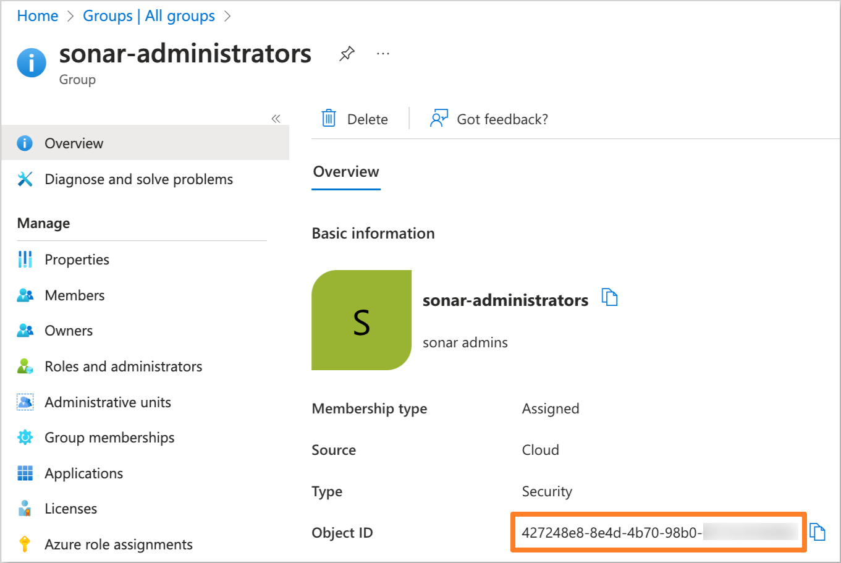This screenshot has height=563, width=841.
Task: Open the Owners page
Action: coord(69,331)
